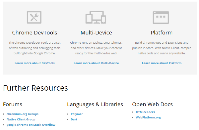The width and height of the screenshot is (199, 130).
Task: Click the Platform heading
Action: pyautogui.click(x=162, y=33)
